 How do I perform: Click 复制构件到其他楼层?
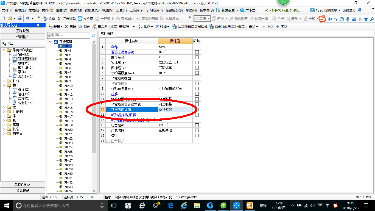click(227, 27)
